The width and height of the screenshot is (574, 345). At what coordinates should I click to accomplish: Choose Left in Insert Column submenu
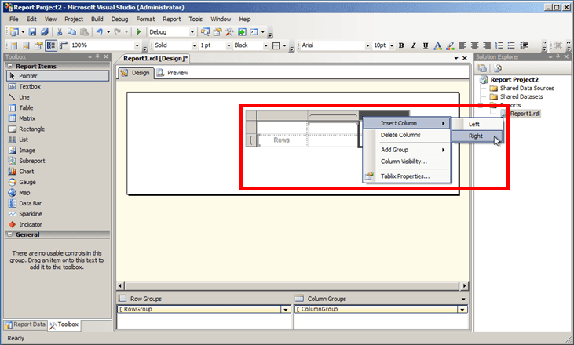(477, 124)
